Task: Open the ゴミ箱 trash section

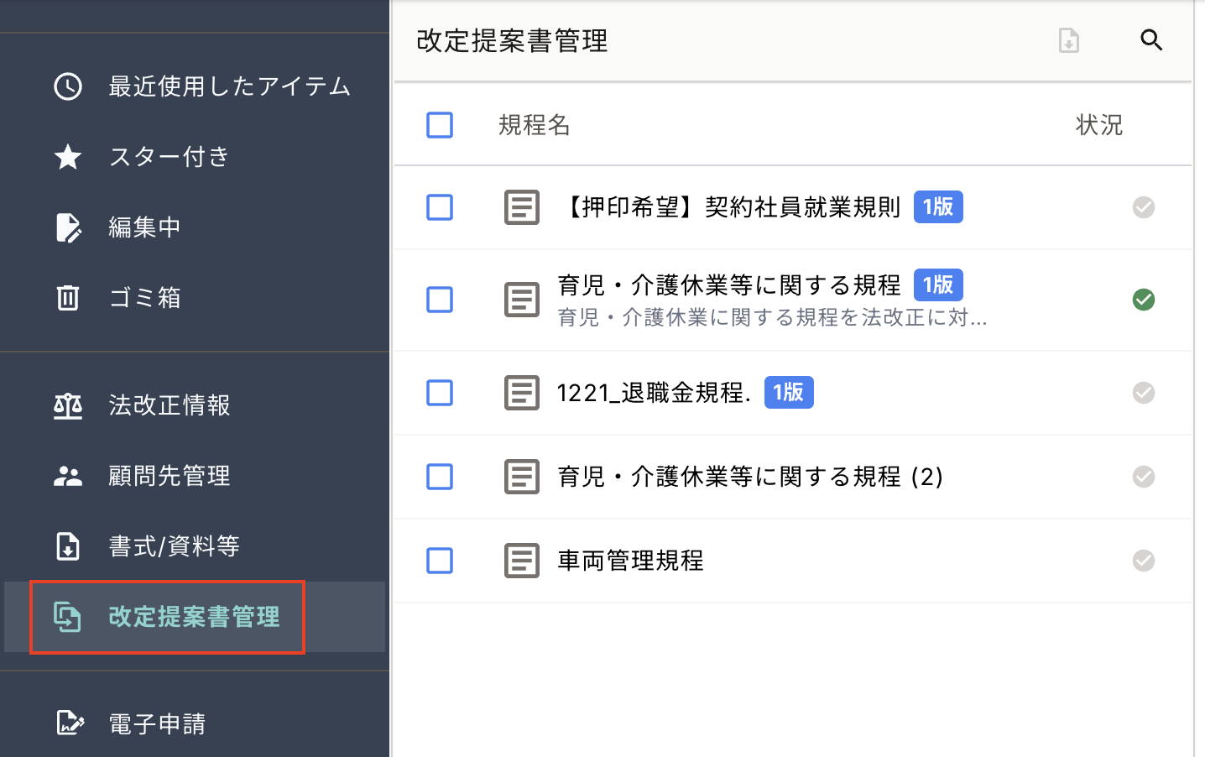Action: click(144, 298)
